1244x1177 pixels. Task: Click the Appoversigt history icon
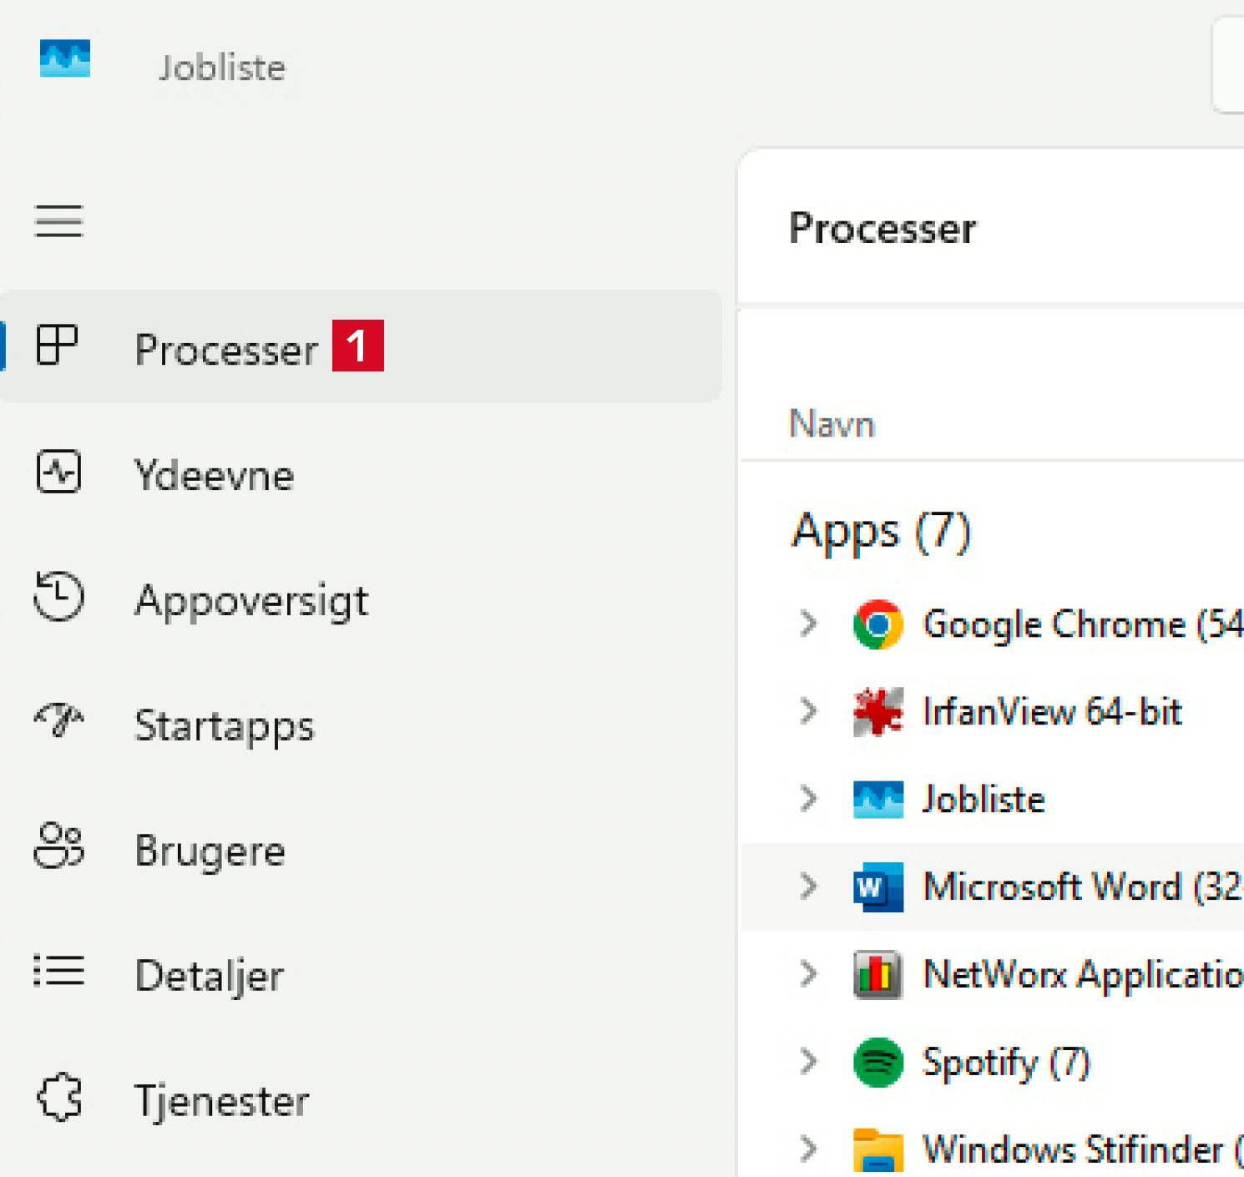click(x=58, y=597)
